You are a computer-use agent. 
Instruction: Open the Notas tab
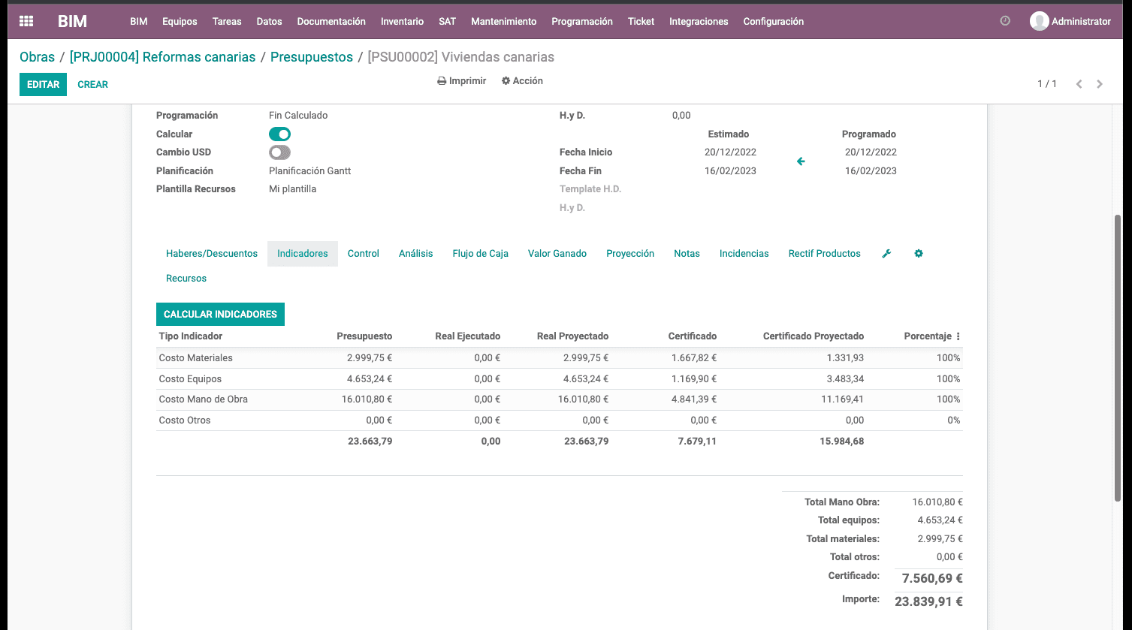(x=687, y=254)
